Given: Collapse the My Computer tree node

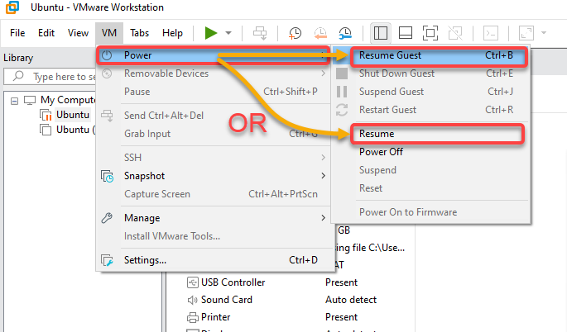Looking at the screenshot, I should coord(14,101).
